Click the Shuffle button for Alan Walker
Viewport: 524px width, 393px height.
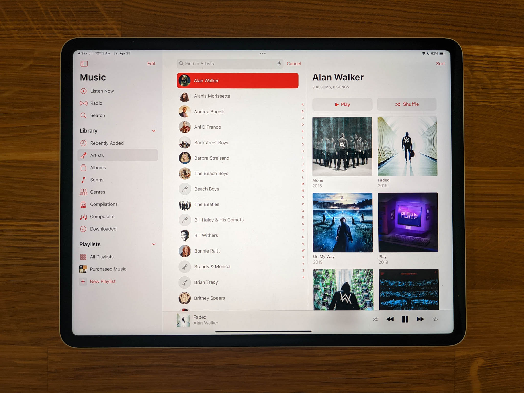click(x=406, y=104)
